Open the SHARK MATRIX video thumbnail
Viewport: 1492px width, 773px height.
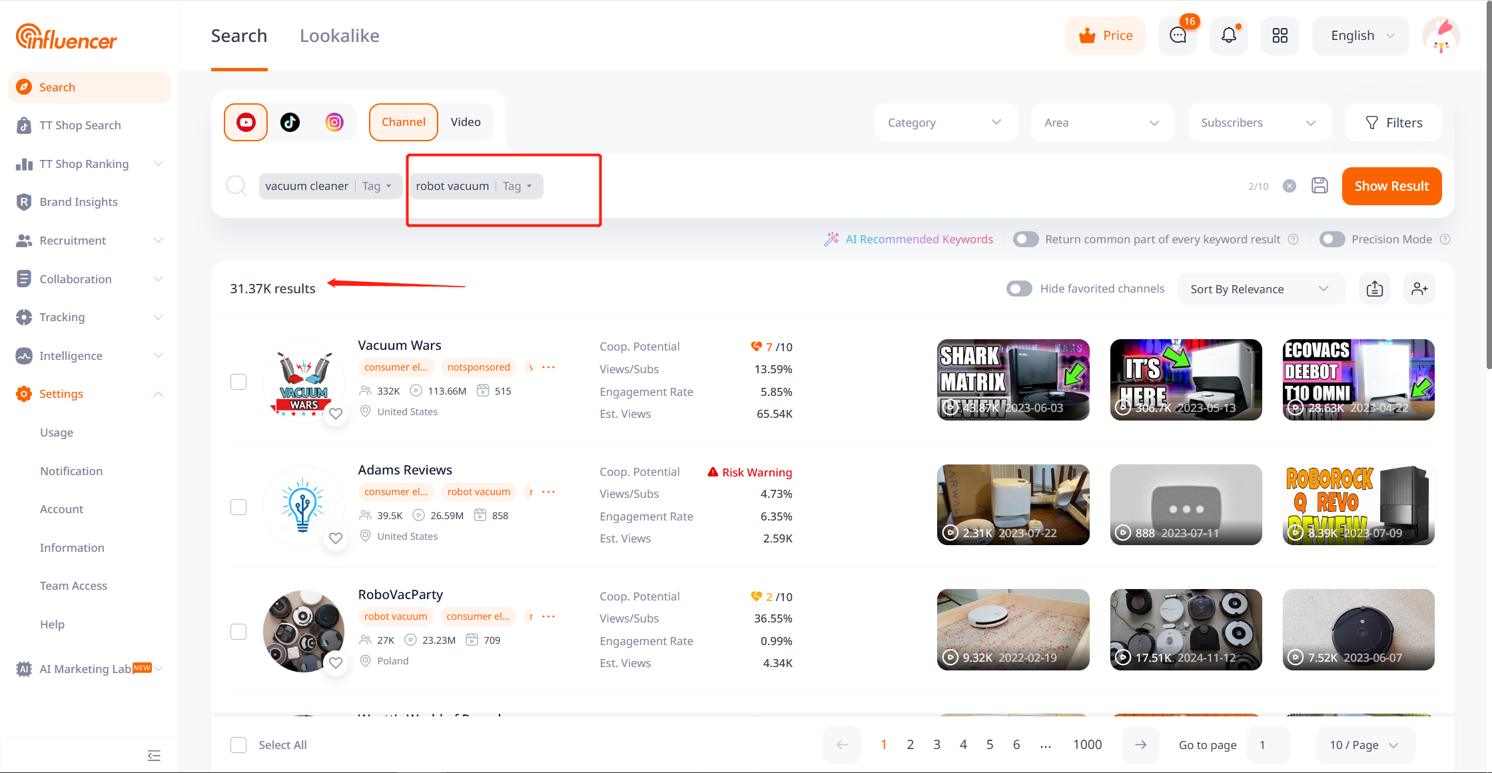point(1012,380)
